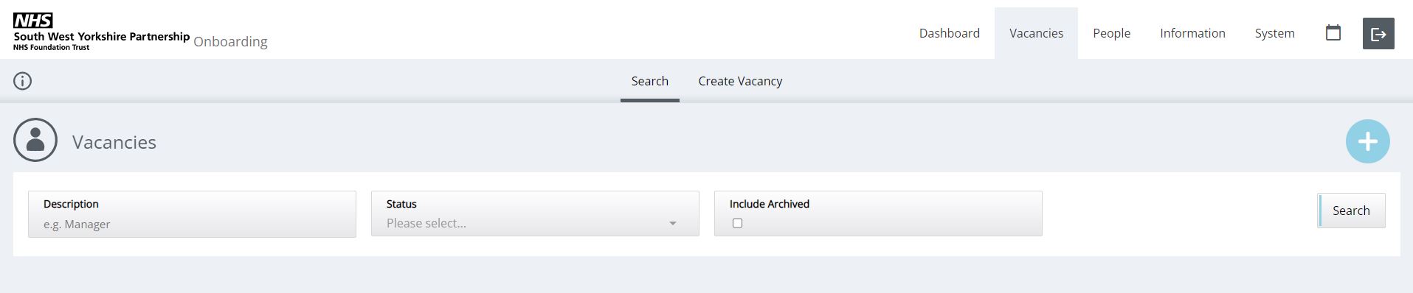This screenshot has width=1413, height=293.
Task: Click the logout icon button
Action: tap(1378, 34)
